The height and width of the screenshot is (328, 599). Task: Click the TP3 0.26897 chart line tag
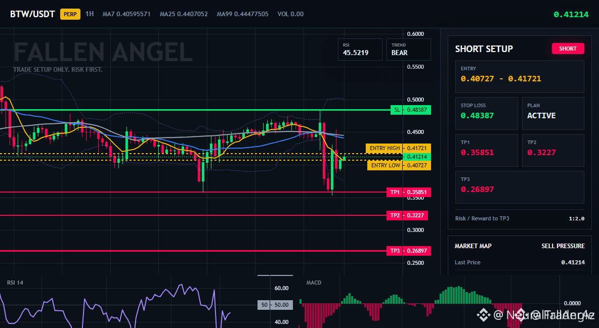408,251
